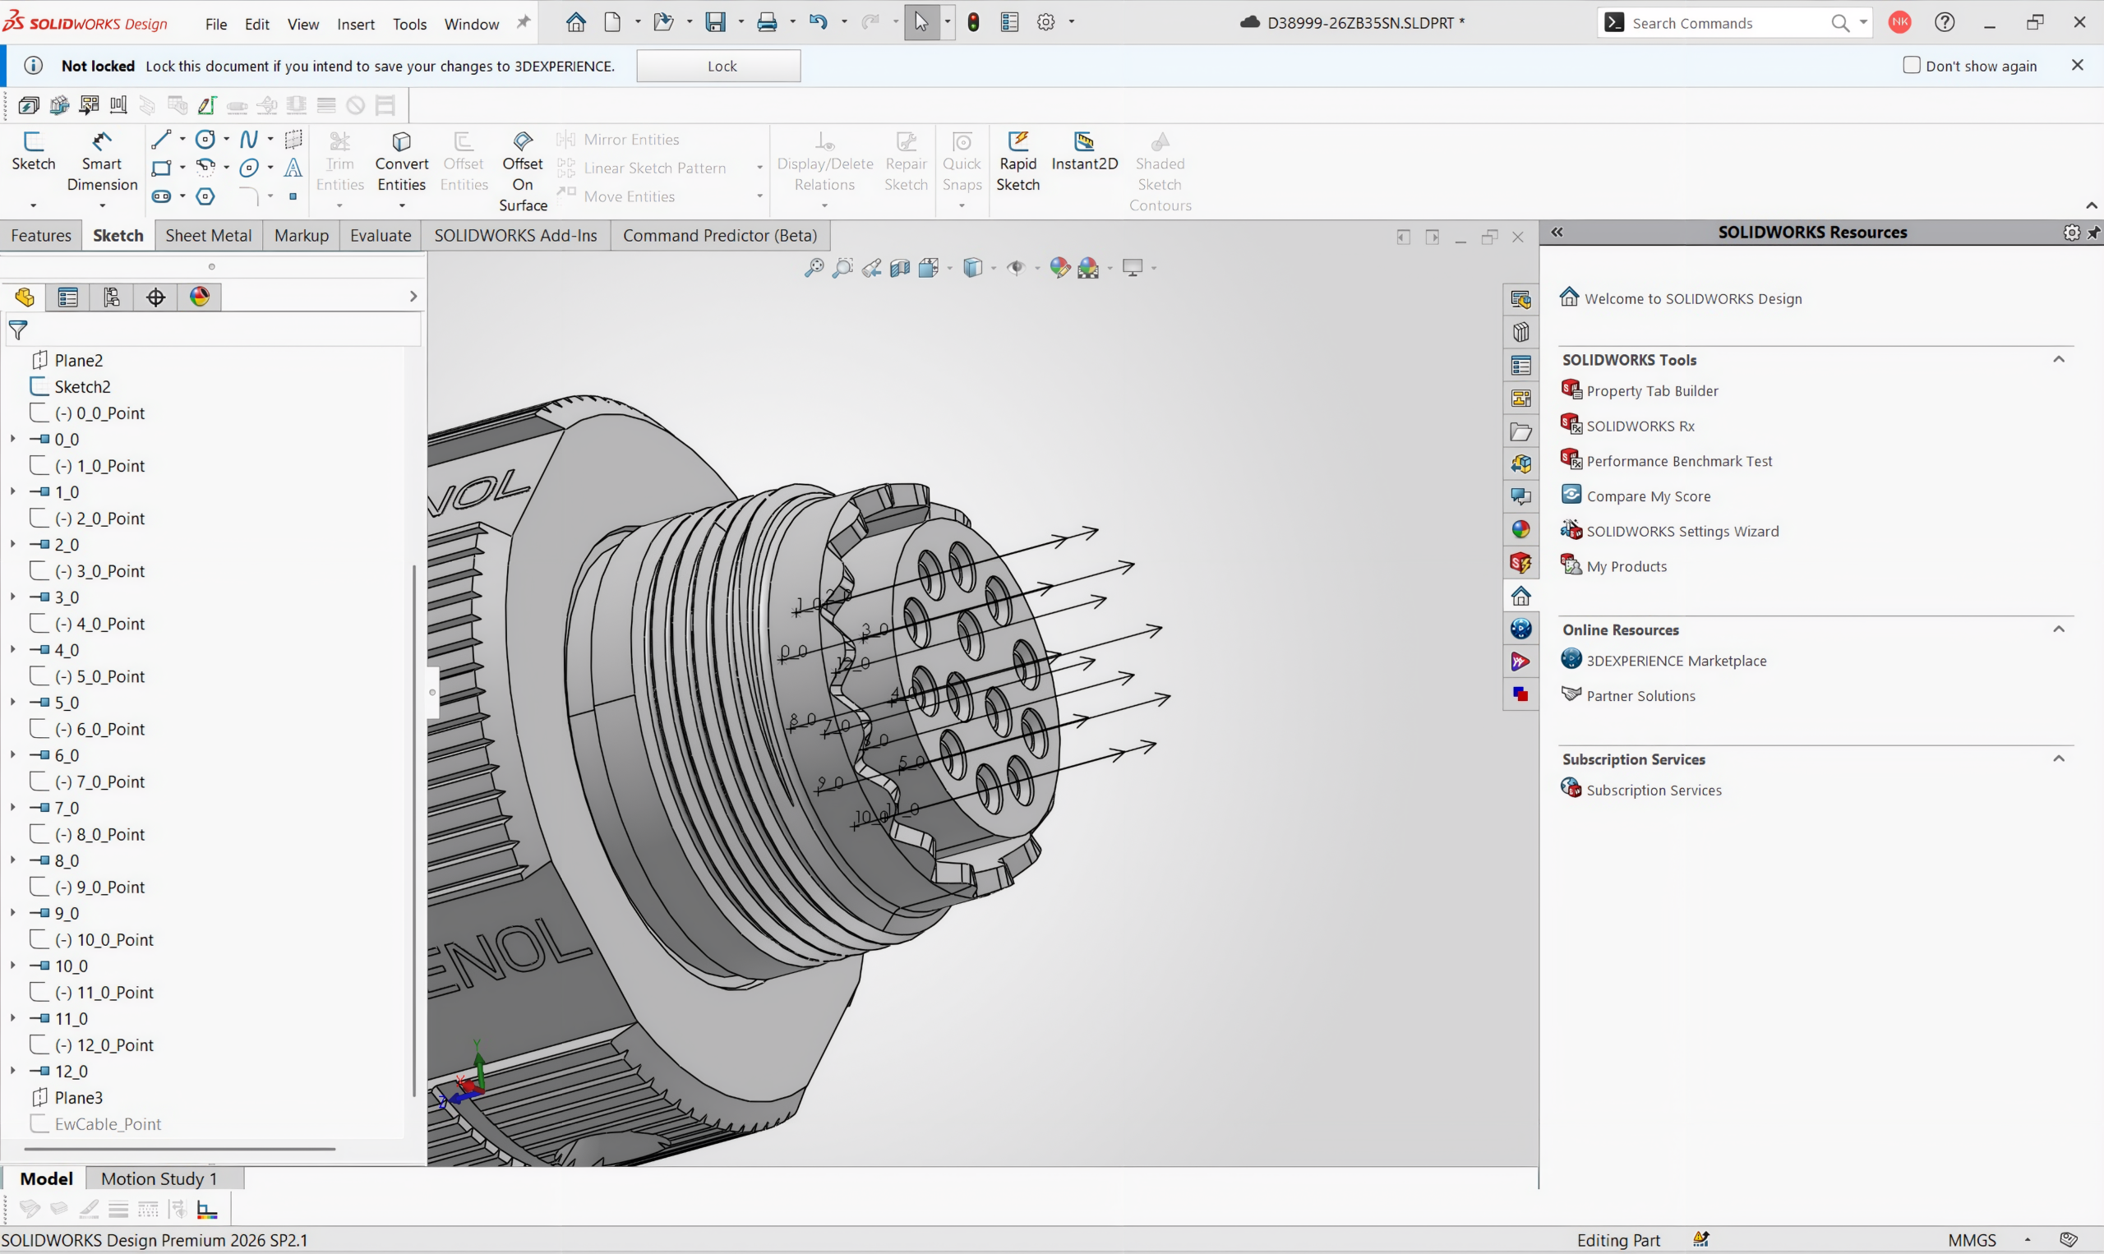This screenshot has height=1254, width=2104.
Task: Switch to the Sheet Metal tab
Action: [209, 236]
